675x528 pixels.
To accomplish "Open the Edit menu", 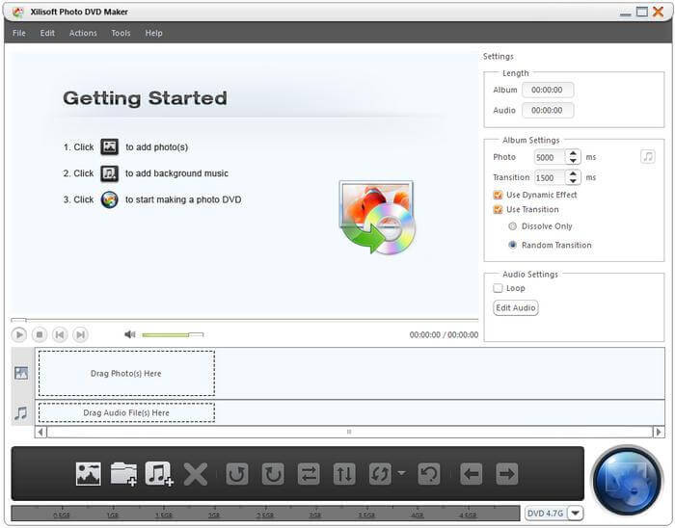I will click(47, 33).
